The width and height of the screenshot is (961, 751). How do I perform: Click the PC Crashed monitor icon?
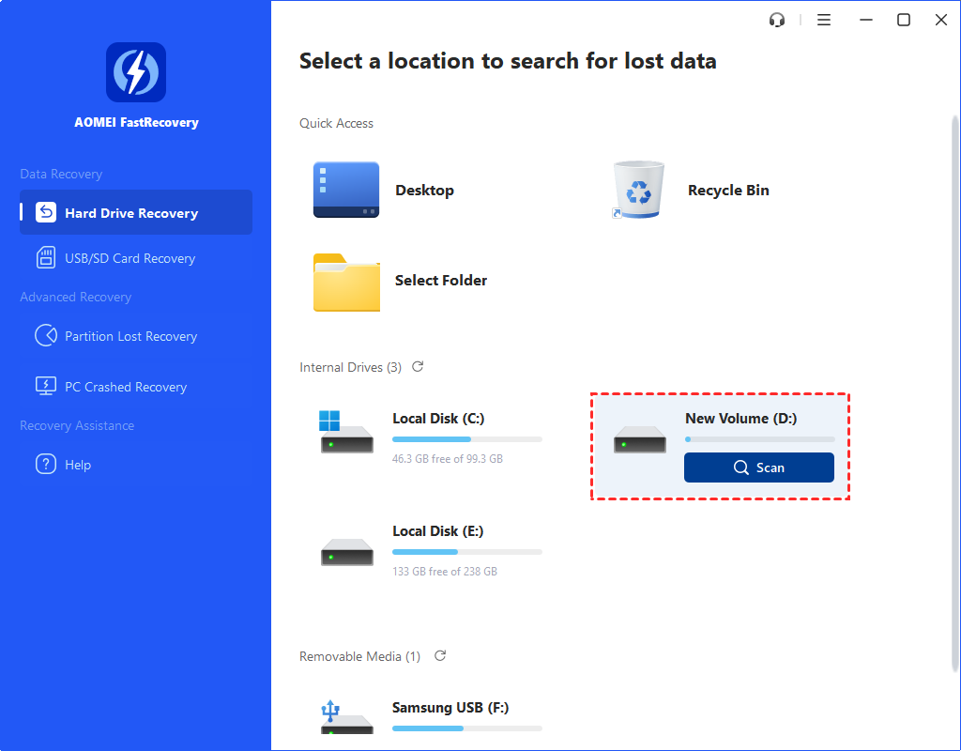pyautogui.click(x=46, y=386)
